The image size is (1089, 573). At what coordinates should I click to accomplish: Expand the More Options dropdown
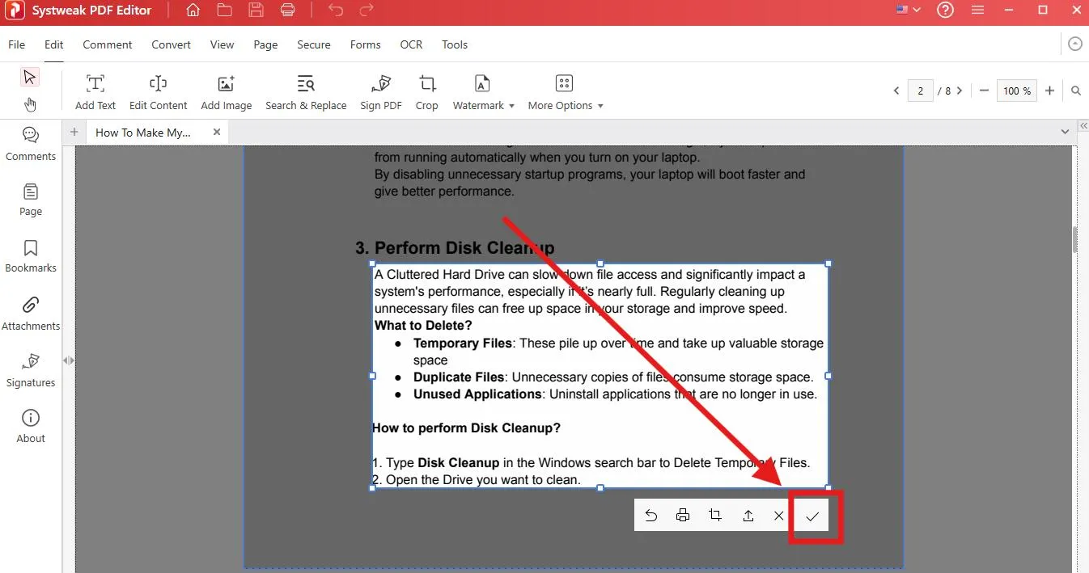[566, 90]
